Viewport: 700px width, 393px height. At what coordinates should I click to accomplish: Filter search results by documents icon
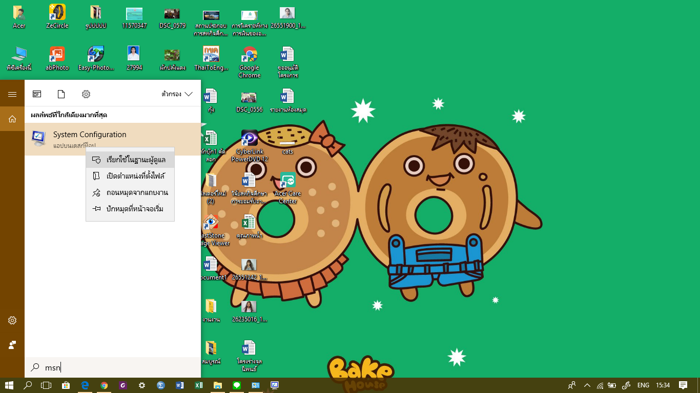click(61, 94)
